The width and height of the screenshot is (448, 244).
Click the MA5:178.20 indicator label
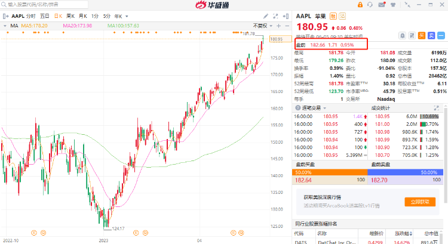coord(34,26)
